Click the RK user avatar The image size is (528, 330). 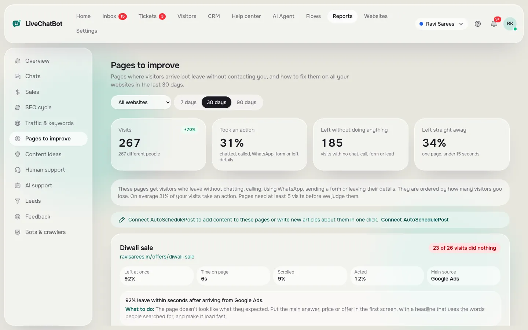pos(510,23)
